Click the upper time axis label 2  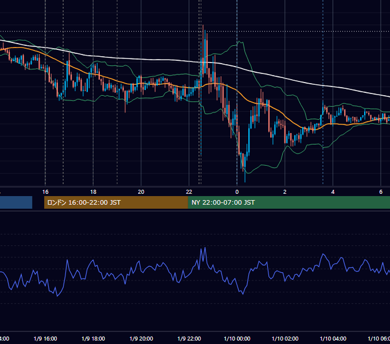285,192
